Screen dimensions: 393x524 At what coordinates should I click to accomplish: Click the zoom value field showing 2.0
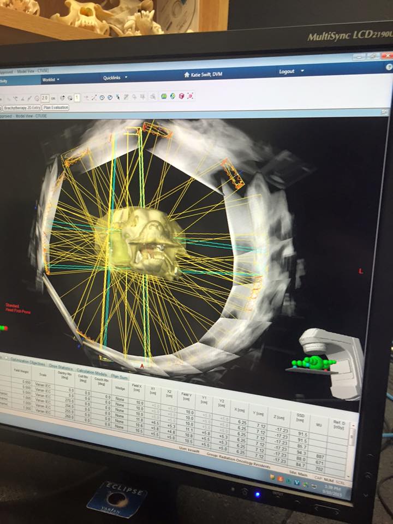(45, 98)
